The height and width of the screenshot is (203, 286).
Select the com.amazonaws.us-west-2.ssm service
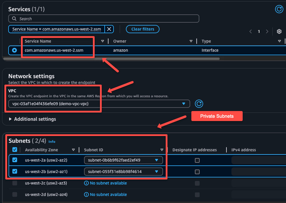tap(15, 50)
